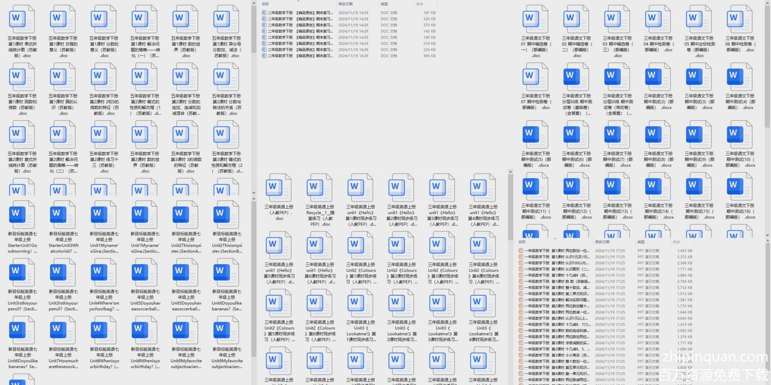Select the unit1《Hello》第1课时同步练习 file icon
Screen dimensions: 771x385
tap(360, 188)
